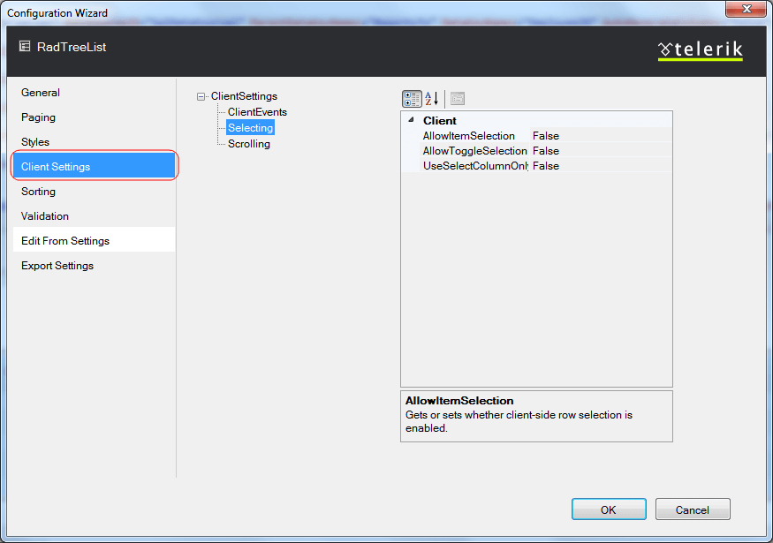Select the Client Settings page
Screen dimensions: 773x543
pyautogui.click(x=95, y=167)
